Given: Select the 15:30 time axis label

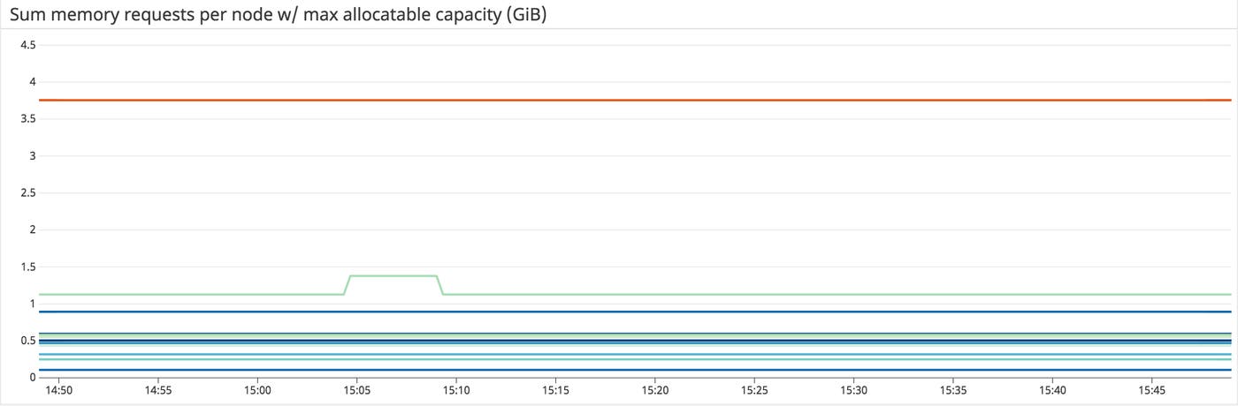Looking at the screenshot, I should (x=853, y=389).
